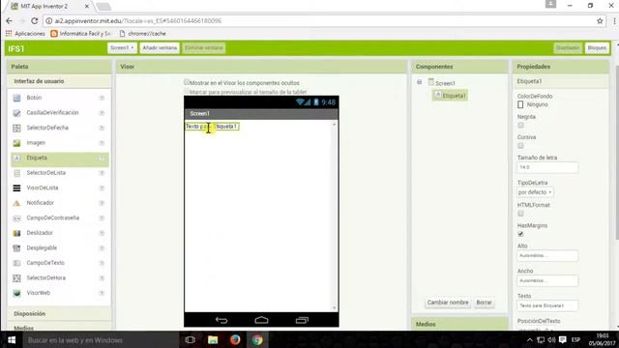
Task: Click the Texto property field
Action: point(547,305)
